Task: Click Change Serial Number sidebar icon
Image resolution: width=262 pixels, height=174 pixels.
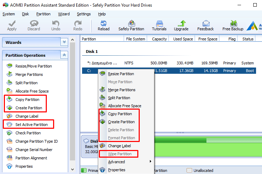Action: (9, 150)
